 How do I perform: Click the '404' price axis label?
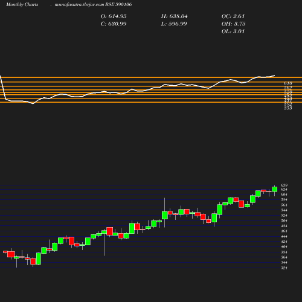pos(284,247)
